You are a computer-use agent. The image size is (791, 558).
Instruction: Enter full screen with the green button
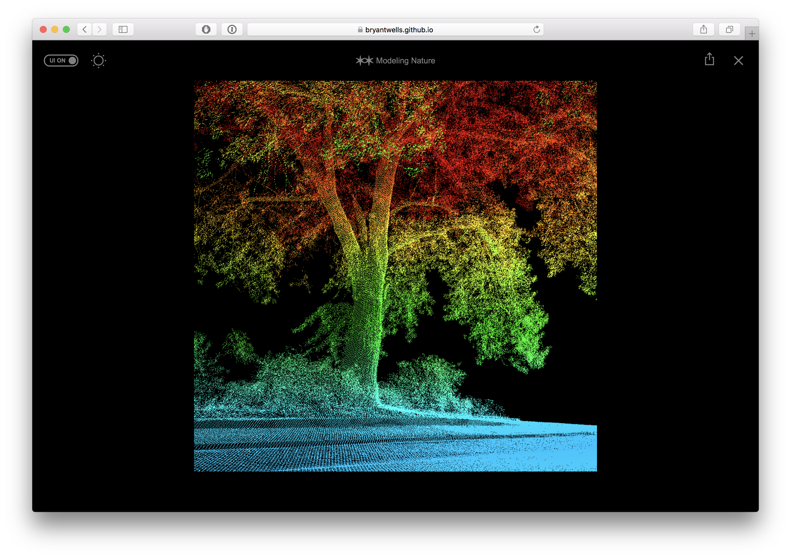coord(67,30)
